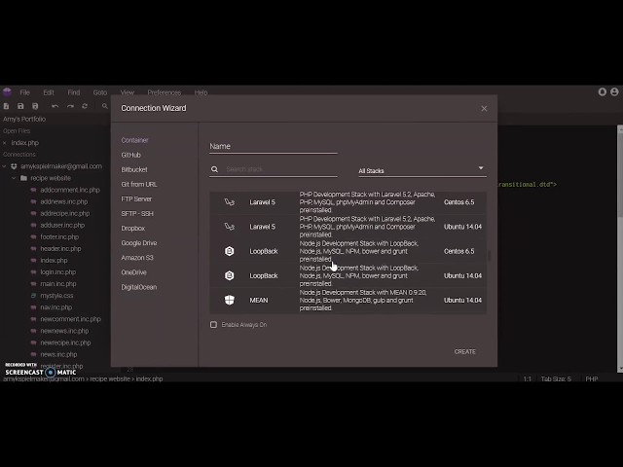Select OneDrive connection type

coord(134,272)
